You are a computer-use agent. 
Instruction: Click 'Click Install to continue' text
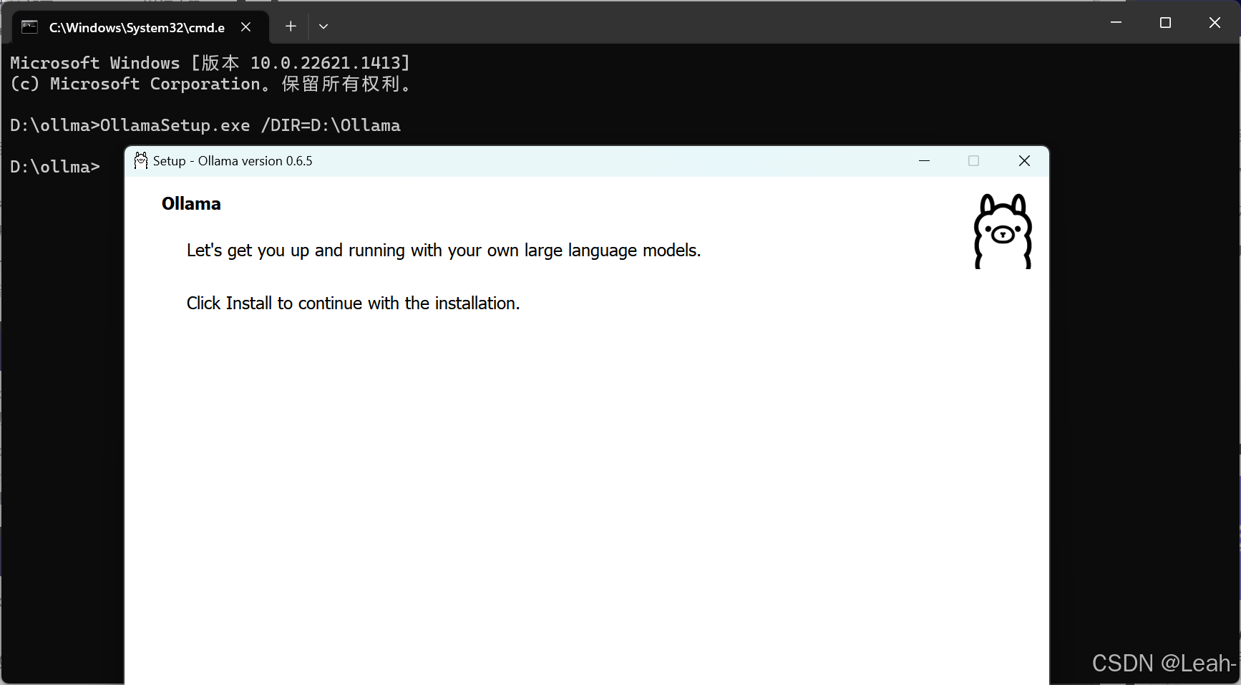tap(353, 303)
